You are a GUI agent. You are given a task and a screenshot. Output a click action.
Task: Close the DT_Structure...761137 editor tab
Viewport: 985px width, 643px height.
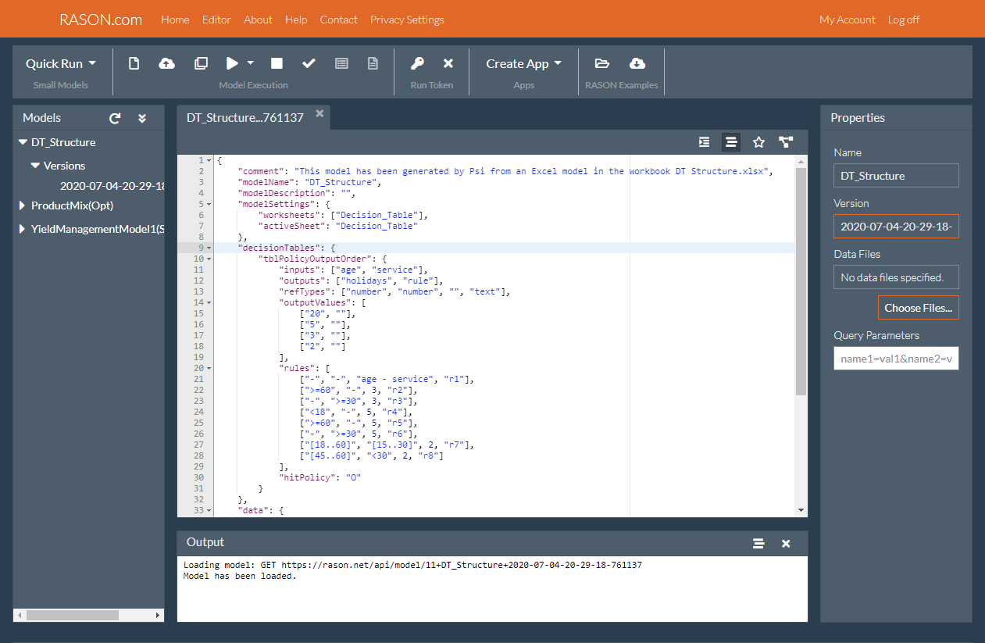[x=319, y=113]
